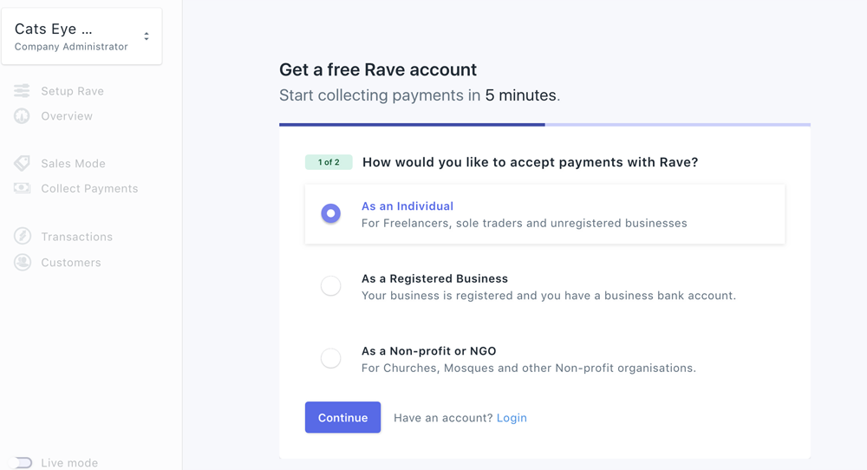
Task: Click text about Churches and Mosques
Action: click(x=529, y=369)
